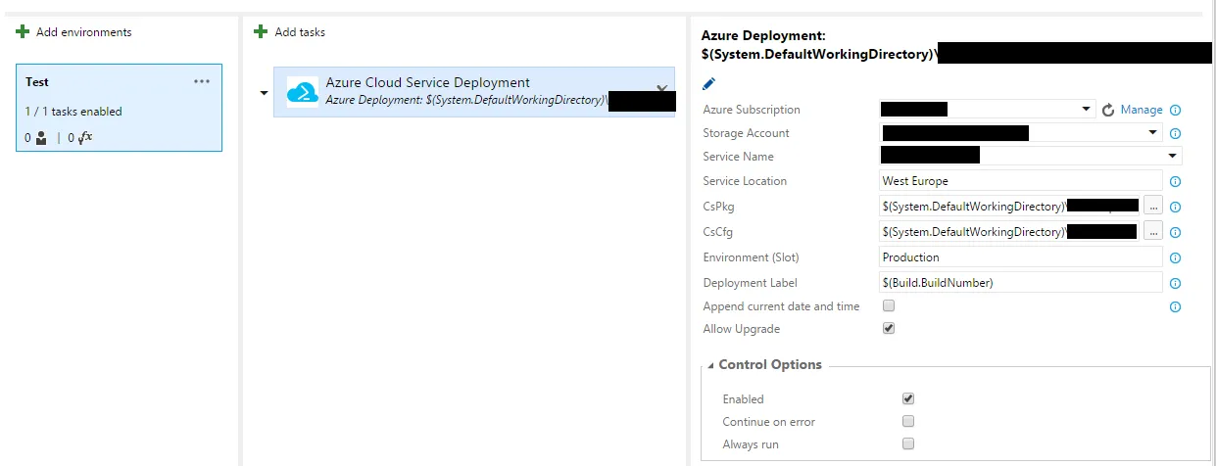Click the approvers person icon on the Test environment

tap(40, 138)
